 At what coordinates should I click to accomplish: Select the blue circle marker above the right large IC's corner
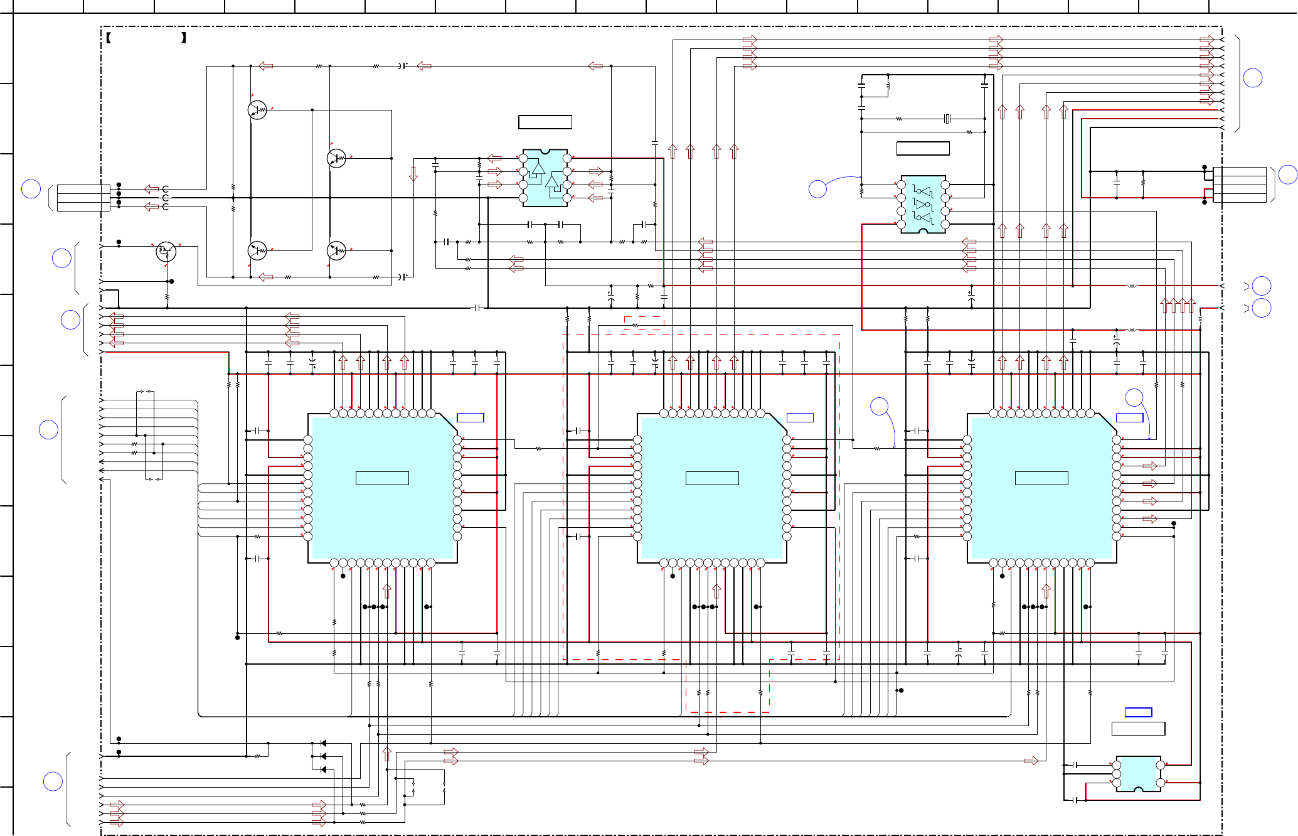click(x=1134, y=398)
